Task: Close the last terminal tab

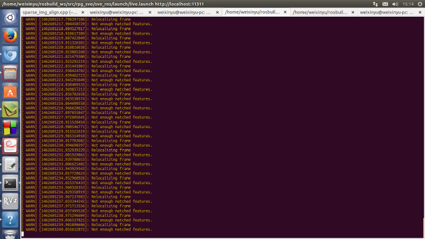Action: click(x=420, y=12)
